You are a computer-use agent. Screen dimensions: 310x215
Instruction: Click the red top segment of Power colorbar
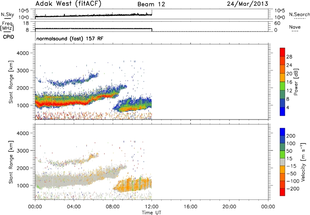[x=282, y=52]
